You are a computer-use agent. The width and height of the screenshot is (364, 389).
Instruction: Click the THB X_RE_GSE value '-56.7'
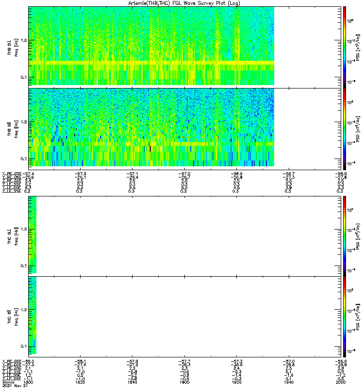[x=289, y=174]
